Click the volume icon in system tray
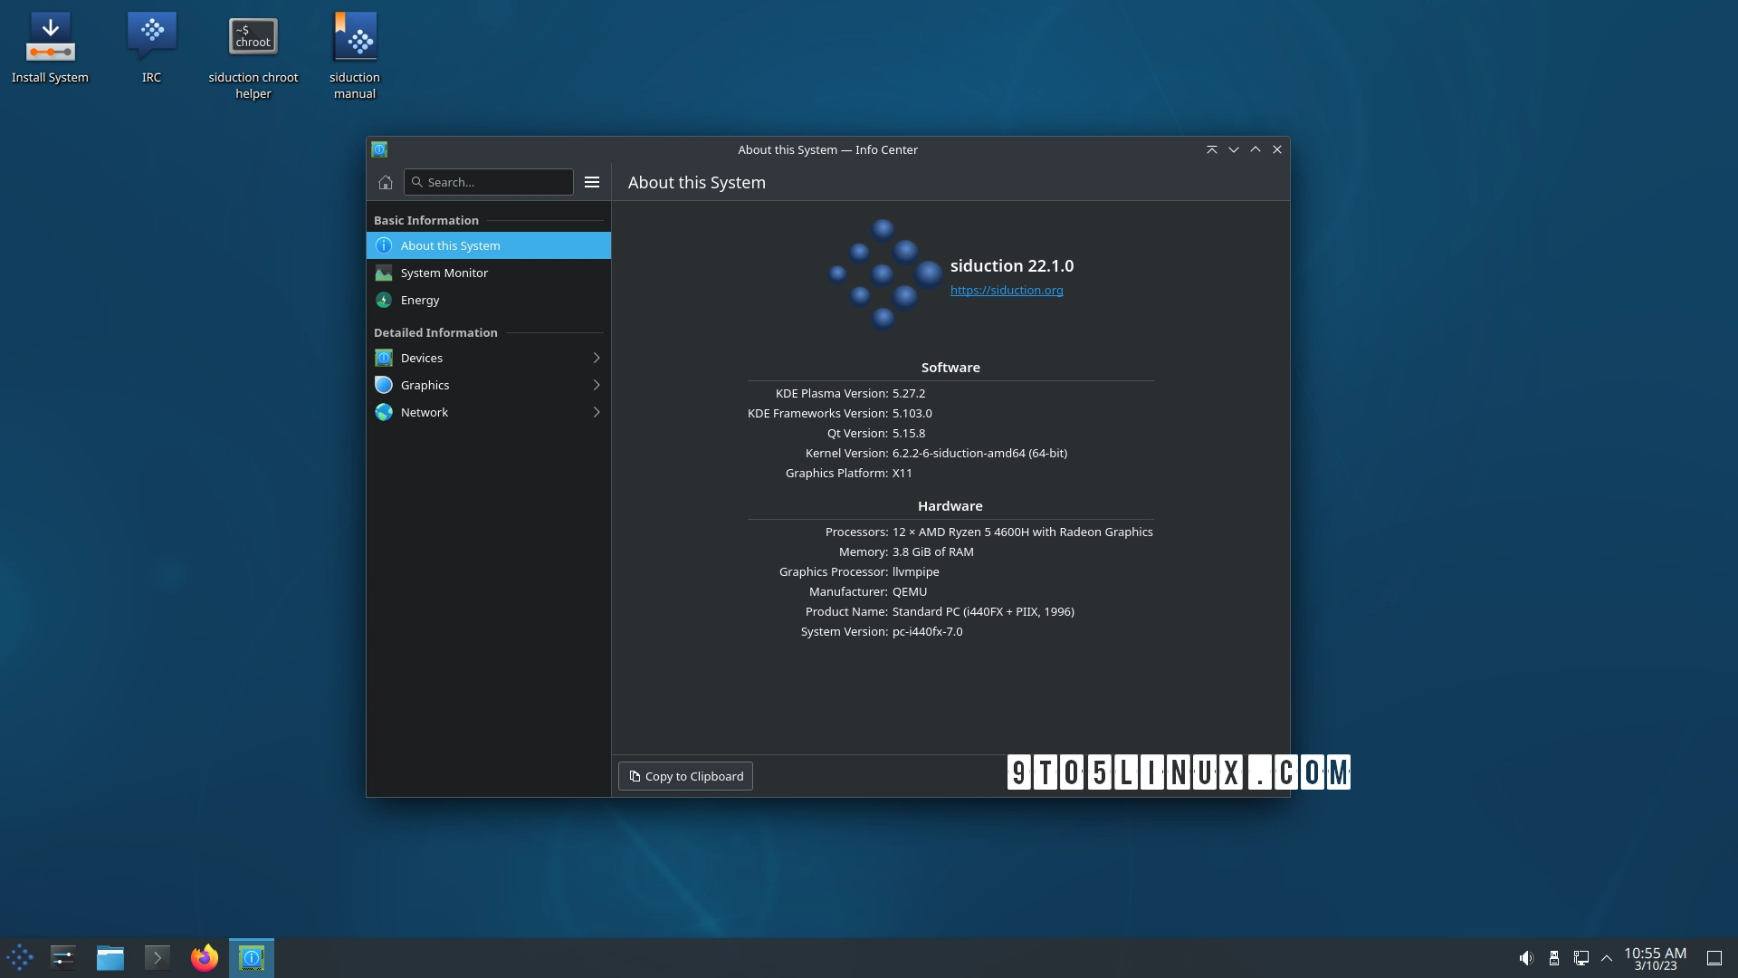 [x=1526, y=957]
